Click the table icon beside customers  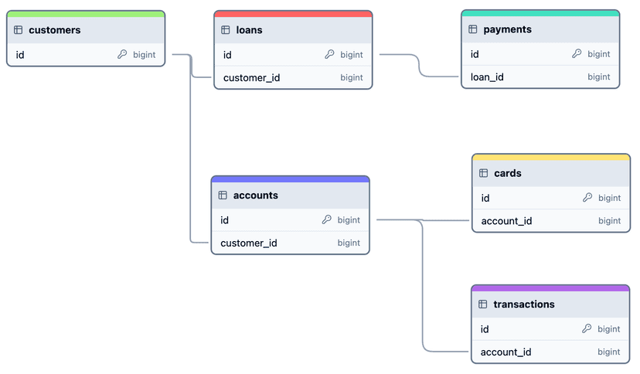(x=19, y=30)
